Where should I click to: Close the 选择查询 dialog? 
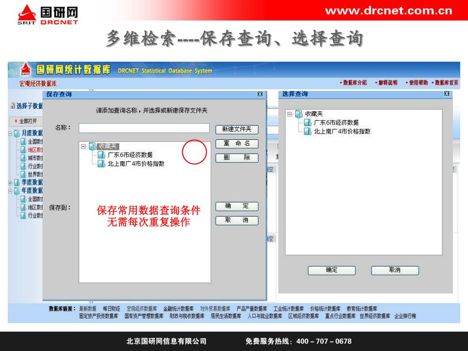click(x=447, y=94)
